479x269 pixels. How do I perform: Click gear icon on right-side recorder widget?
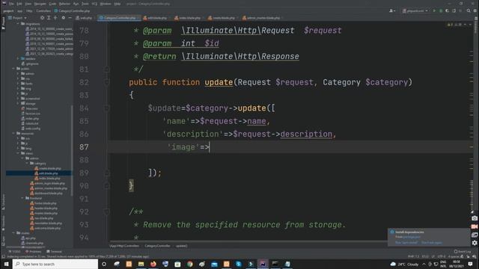(474, 243)
